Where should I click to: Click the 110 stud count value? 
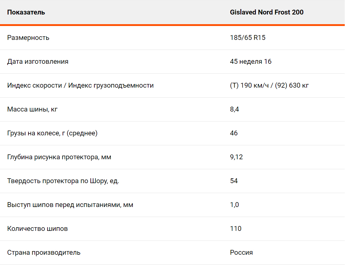(x=236, y=228)
